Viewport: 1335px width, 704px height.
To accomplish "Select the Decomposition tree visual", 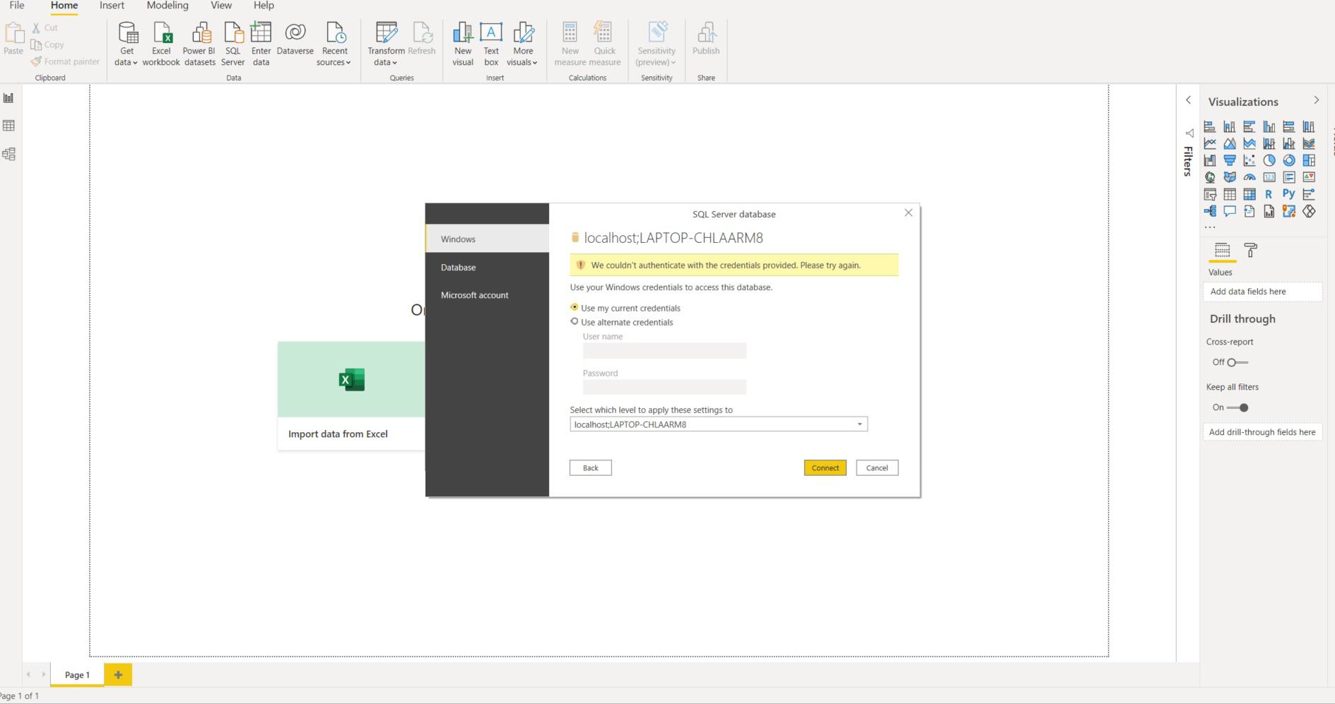I will click(x=1210, y=211).
